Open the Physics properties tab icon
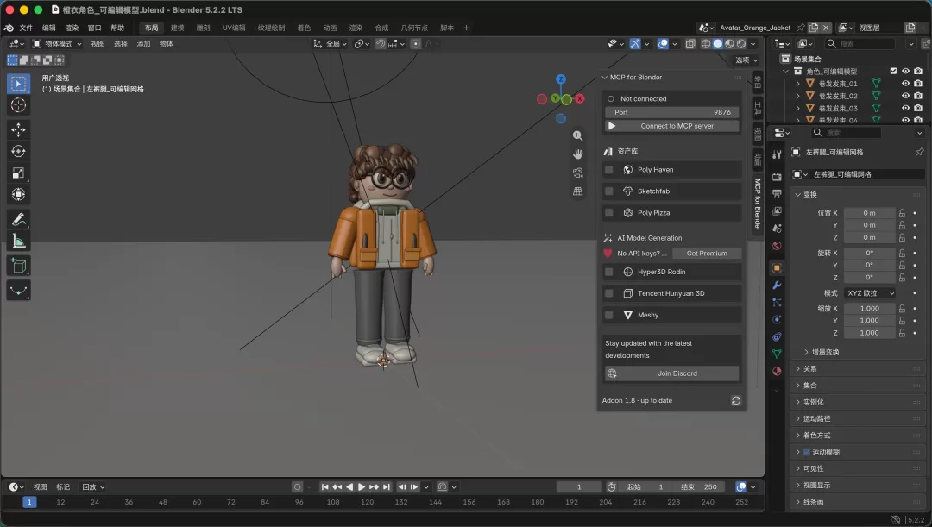Image resolution: width=932 pixels, height=527 pixels. coord(777,320)
